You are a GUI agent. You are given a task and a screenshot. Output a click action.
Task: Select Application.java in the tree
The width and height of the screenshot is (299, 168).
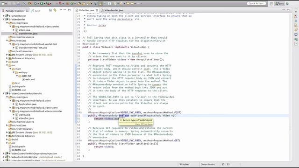(27, 104)
